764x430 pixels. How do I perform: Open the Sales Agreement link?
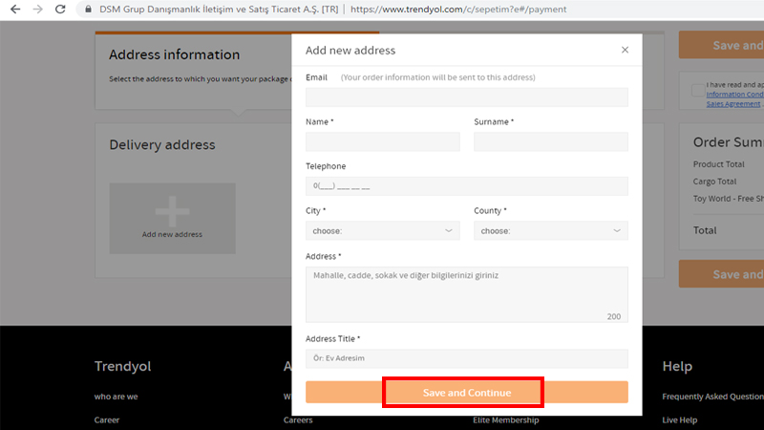732,104
